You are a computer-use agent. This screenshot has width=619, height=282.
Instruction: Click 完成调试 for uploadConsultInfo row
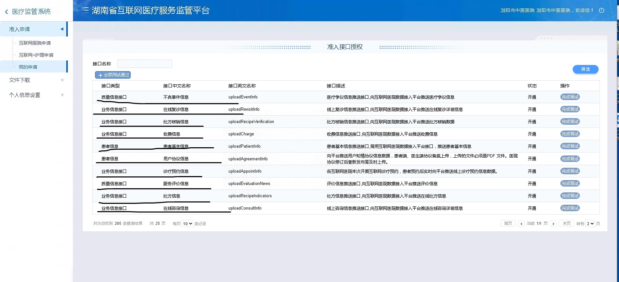click(570, 208)
